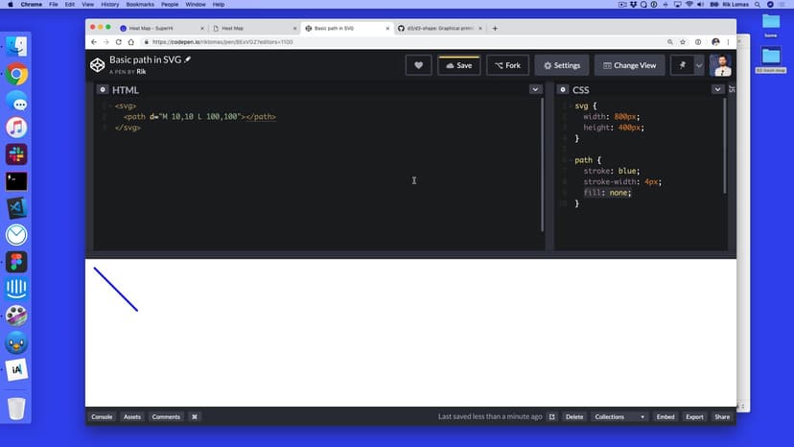Viewport: 794px width, 447px height.
Task: Click the CodePen logo icon
Action: pyautogui.click(x=97, y=65)
